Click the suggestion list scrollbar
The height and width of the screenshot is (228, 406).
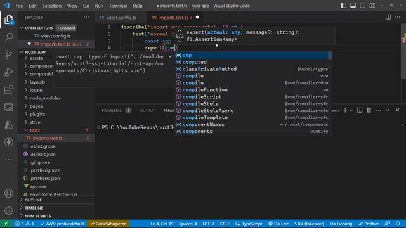[x=330, y=55]
